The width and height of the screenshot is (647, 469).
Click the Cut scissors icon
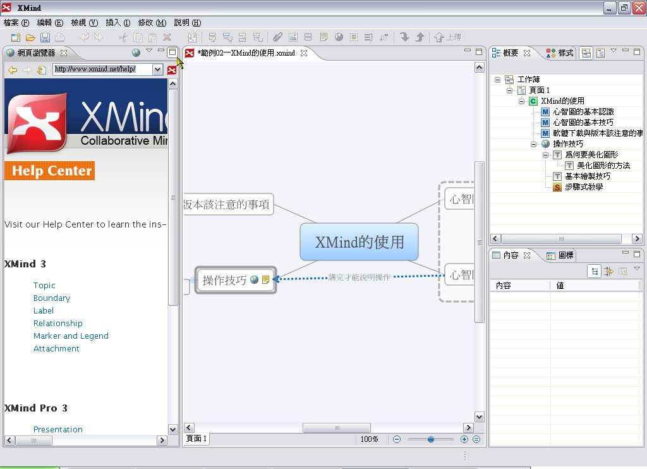(123, 37)
